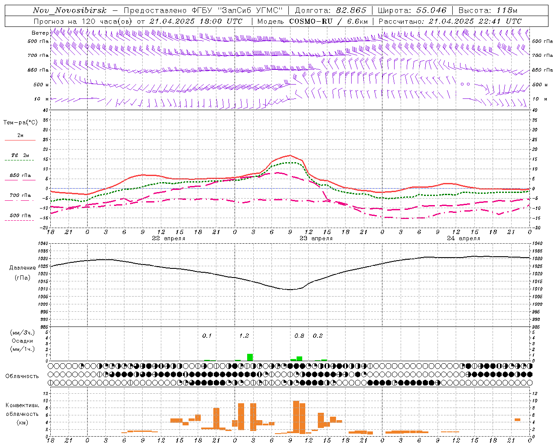Click the 0.8 precipitation amount value
Image resolution: width=555 pixels, height=444 pixels.
click(x=299, y=336)
